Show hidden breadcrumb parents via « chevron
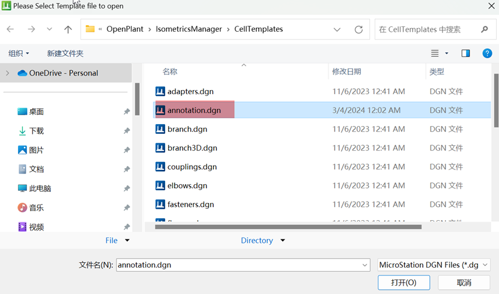Screen dimensions: 499x294 [x=100, y=29]
